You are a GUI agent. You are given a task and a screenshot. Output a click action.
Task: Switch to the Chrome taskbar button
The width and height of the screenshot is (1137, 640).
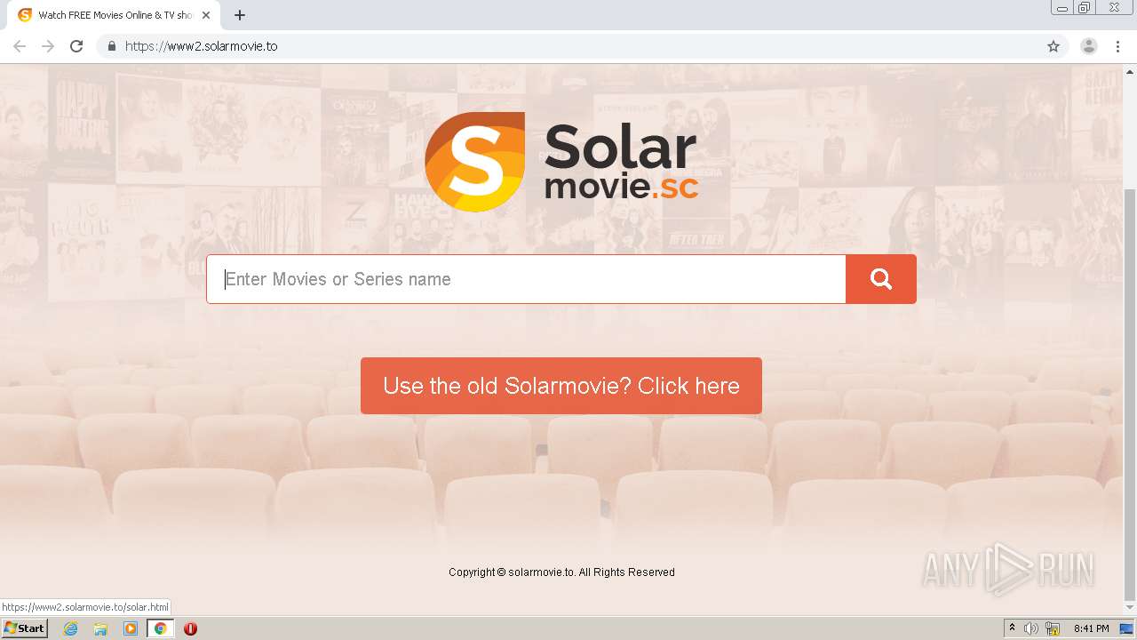[160, 628]
